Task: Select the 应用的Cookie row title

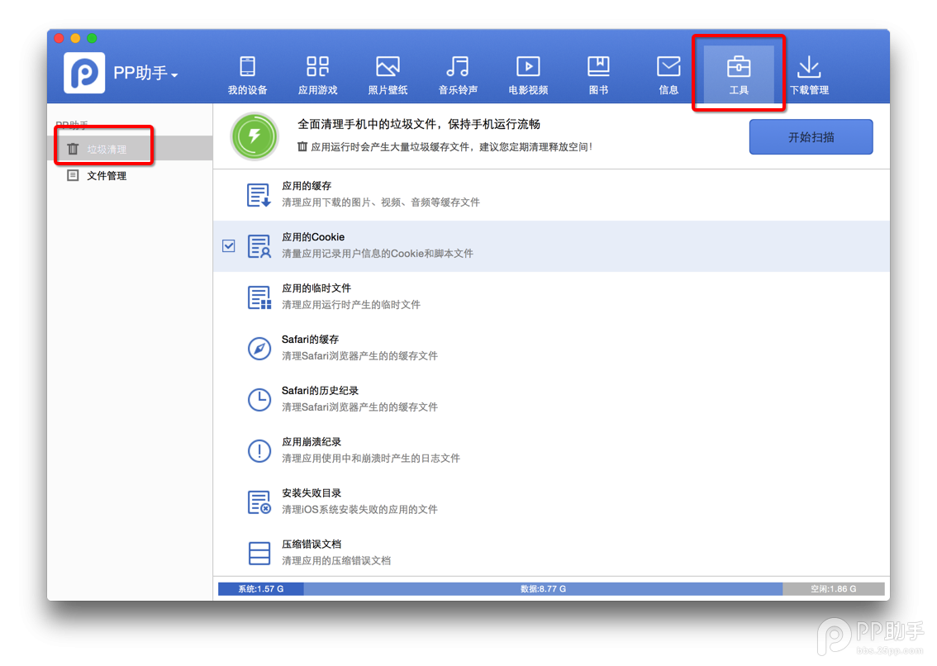Action: 313,237
